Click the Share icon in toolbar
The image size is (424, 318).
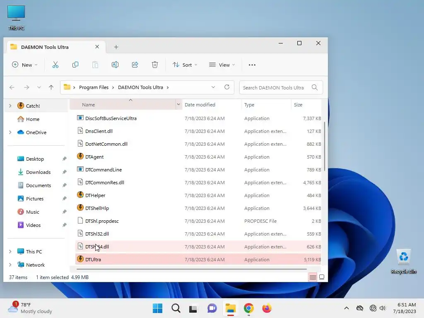click(135, 65)
